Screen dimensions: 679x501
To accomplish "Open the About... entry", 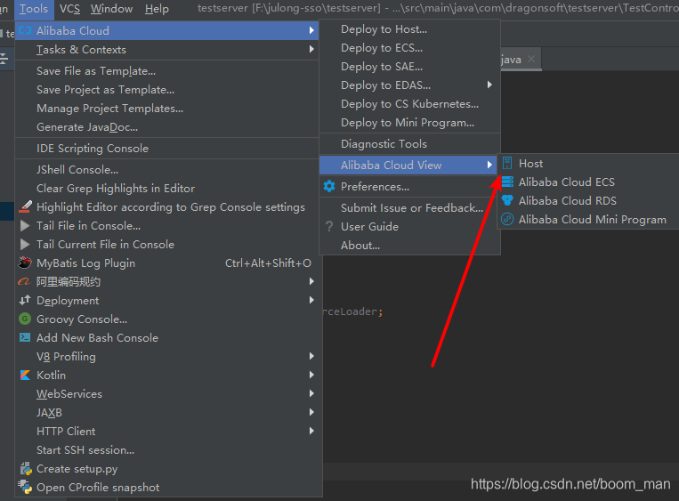I will coord(409,245).
